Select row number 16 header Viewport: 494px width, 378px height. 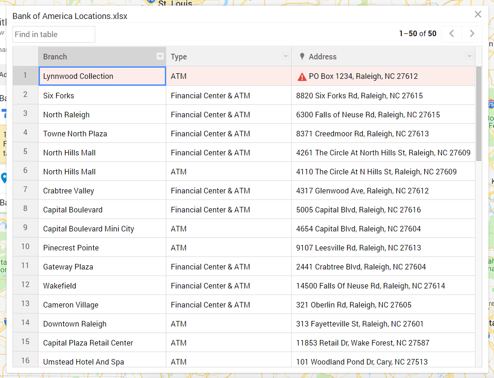26,360
